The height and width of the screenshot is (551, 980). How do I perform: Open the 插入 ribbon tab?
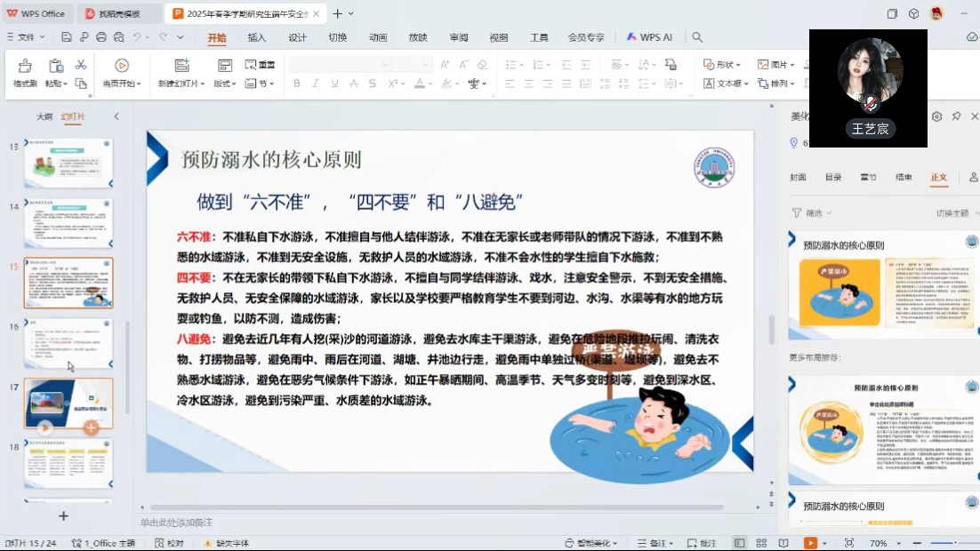click(x=257, y=37)
